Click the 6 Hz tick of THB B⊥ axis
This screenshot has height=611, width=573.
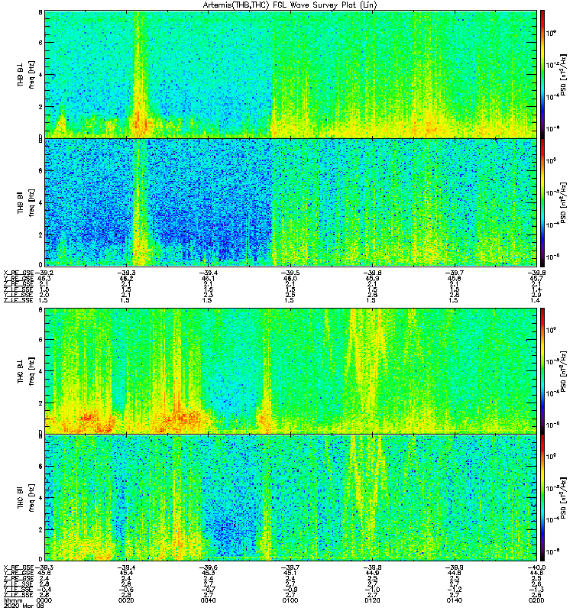tap(40, 43)
